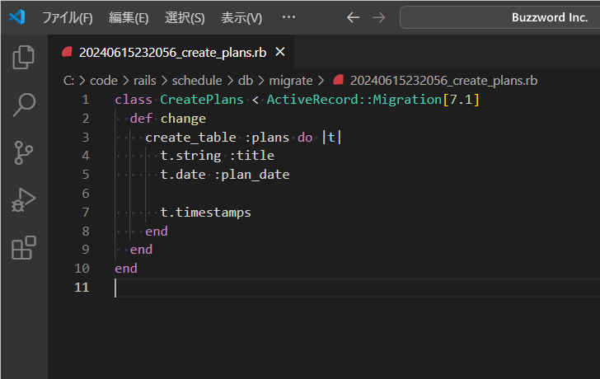Click the VS Code logo icon
Screen dimensions: 600x379
click(x=17, y=17)
